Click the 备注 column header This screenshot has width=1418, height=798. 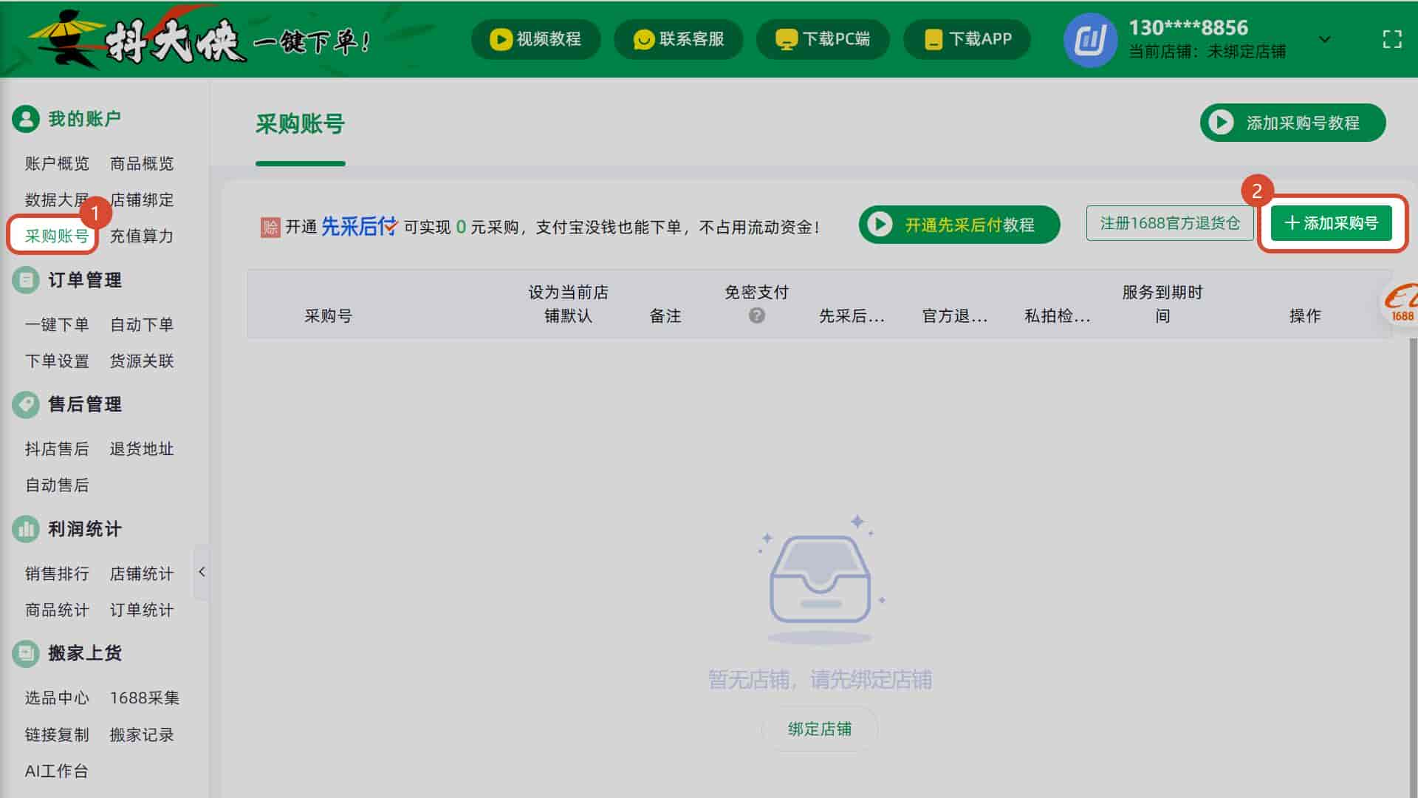[665, 316]
